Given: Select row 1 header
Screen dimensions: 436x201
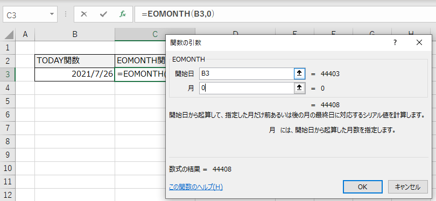Looking at the screenshot, I should pos(8,48).
